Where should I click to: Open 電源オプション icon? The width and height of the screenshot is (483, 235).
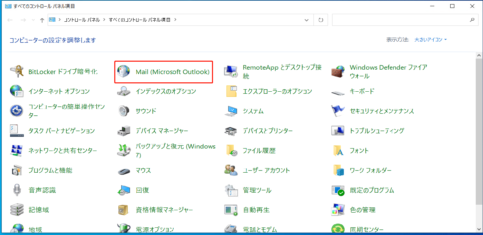coord(124,228)
